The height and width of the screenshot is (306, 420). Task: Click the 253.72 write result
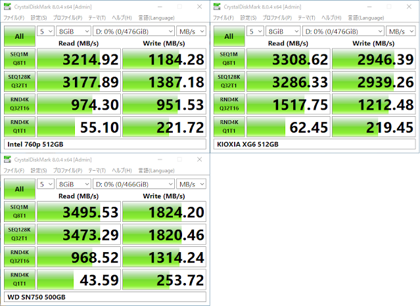pyautogui.click(x=164, y=280)
